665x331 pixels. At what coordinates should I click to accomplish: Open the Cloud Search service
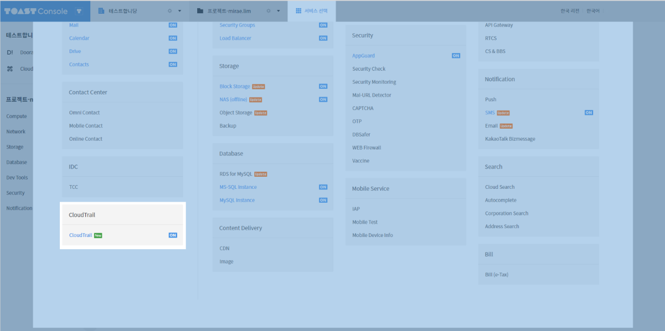[500, 187]
